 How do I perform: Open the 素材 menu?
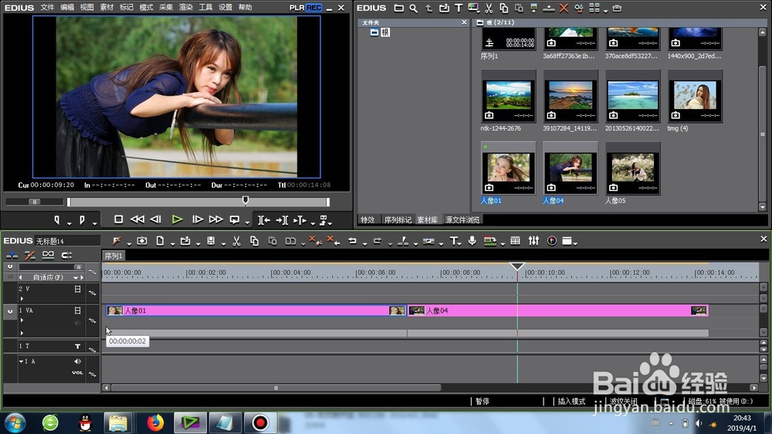107,8
